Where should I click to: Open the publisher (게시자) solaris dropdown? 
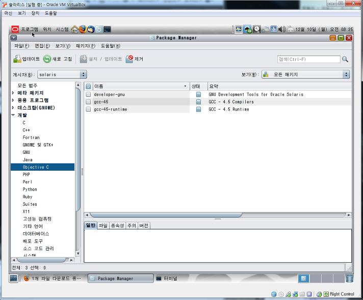pyautogui.click(x=62, y=74)
